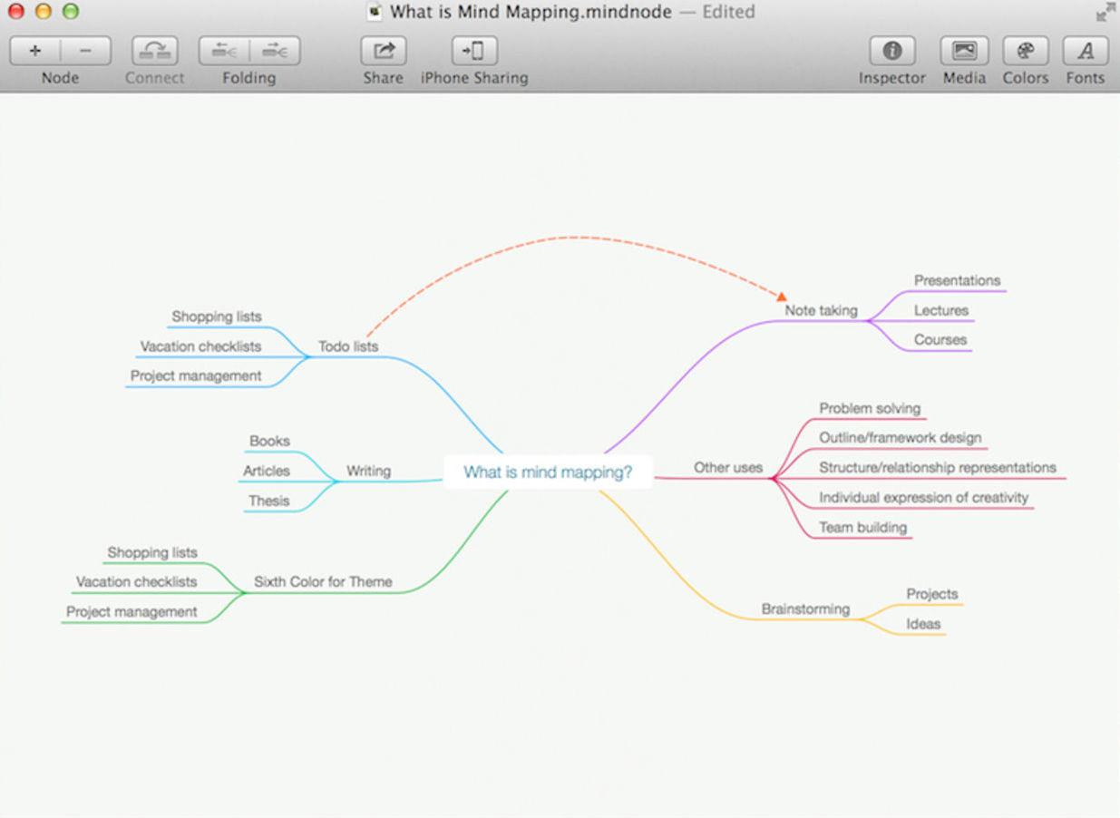The width and height of the screenshot is (1120, 818).
Task: Open the Media browser
Action: [964, 51]
